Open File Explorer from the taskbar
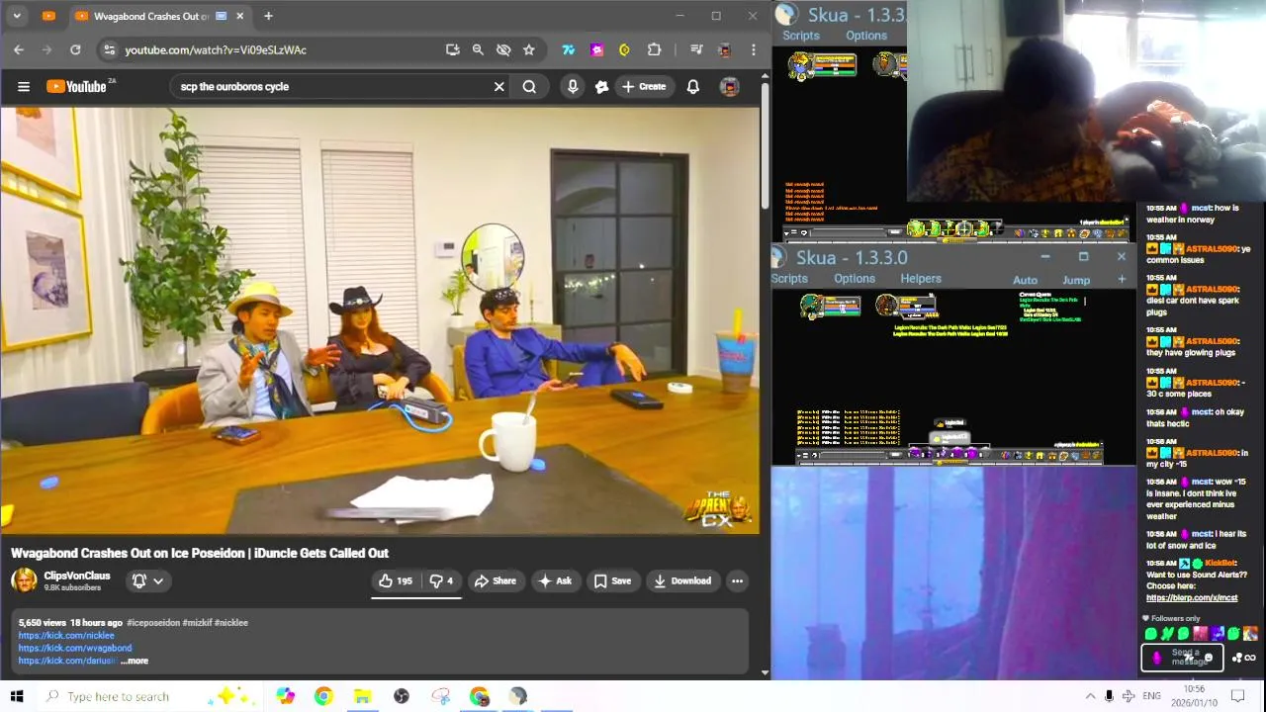Image resolution: width=1266 pixels, height=712 pixels. point(363,696)
